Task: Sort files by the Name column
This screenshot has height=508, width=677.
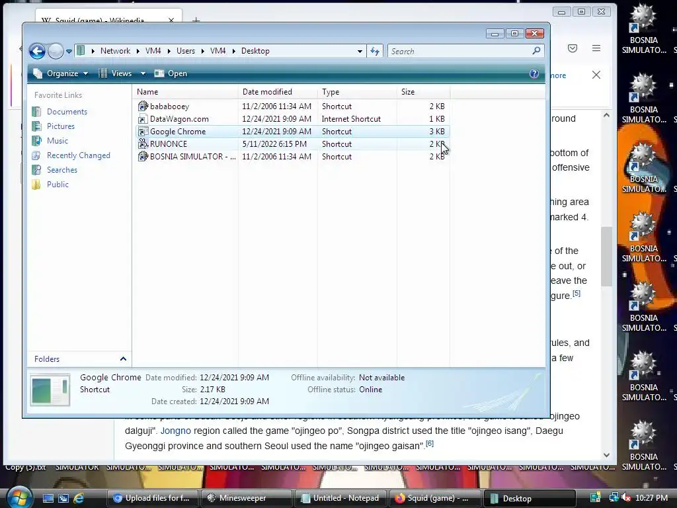Action: tap(185, 92)
